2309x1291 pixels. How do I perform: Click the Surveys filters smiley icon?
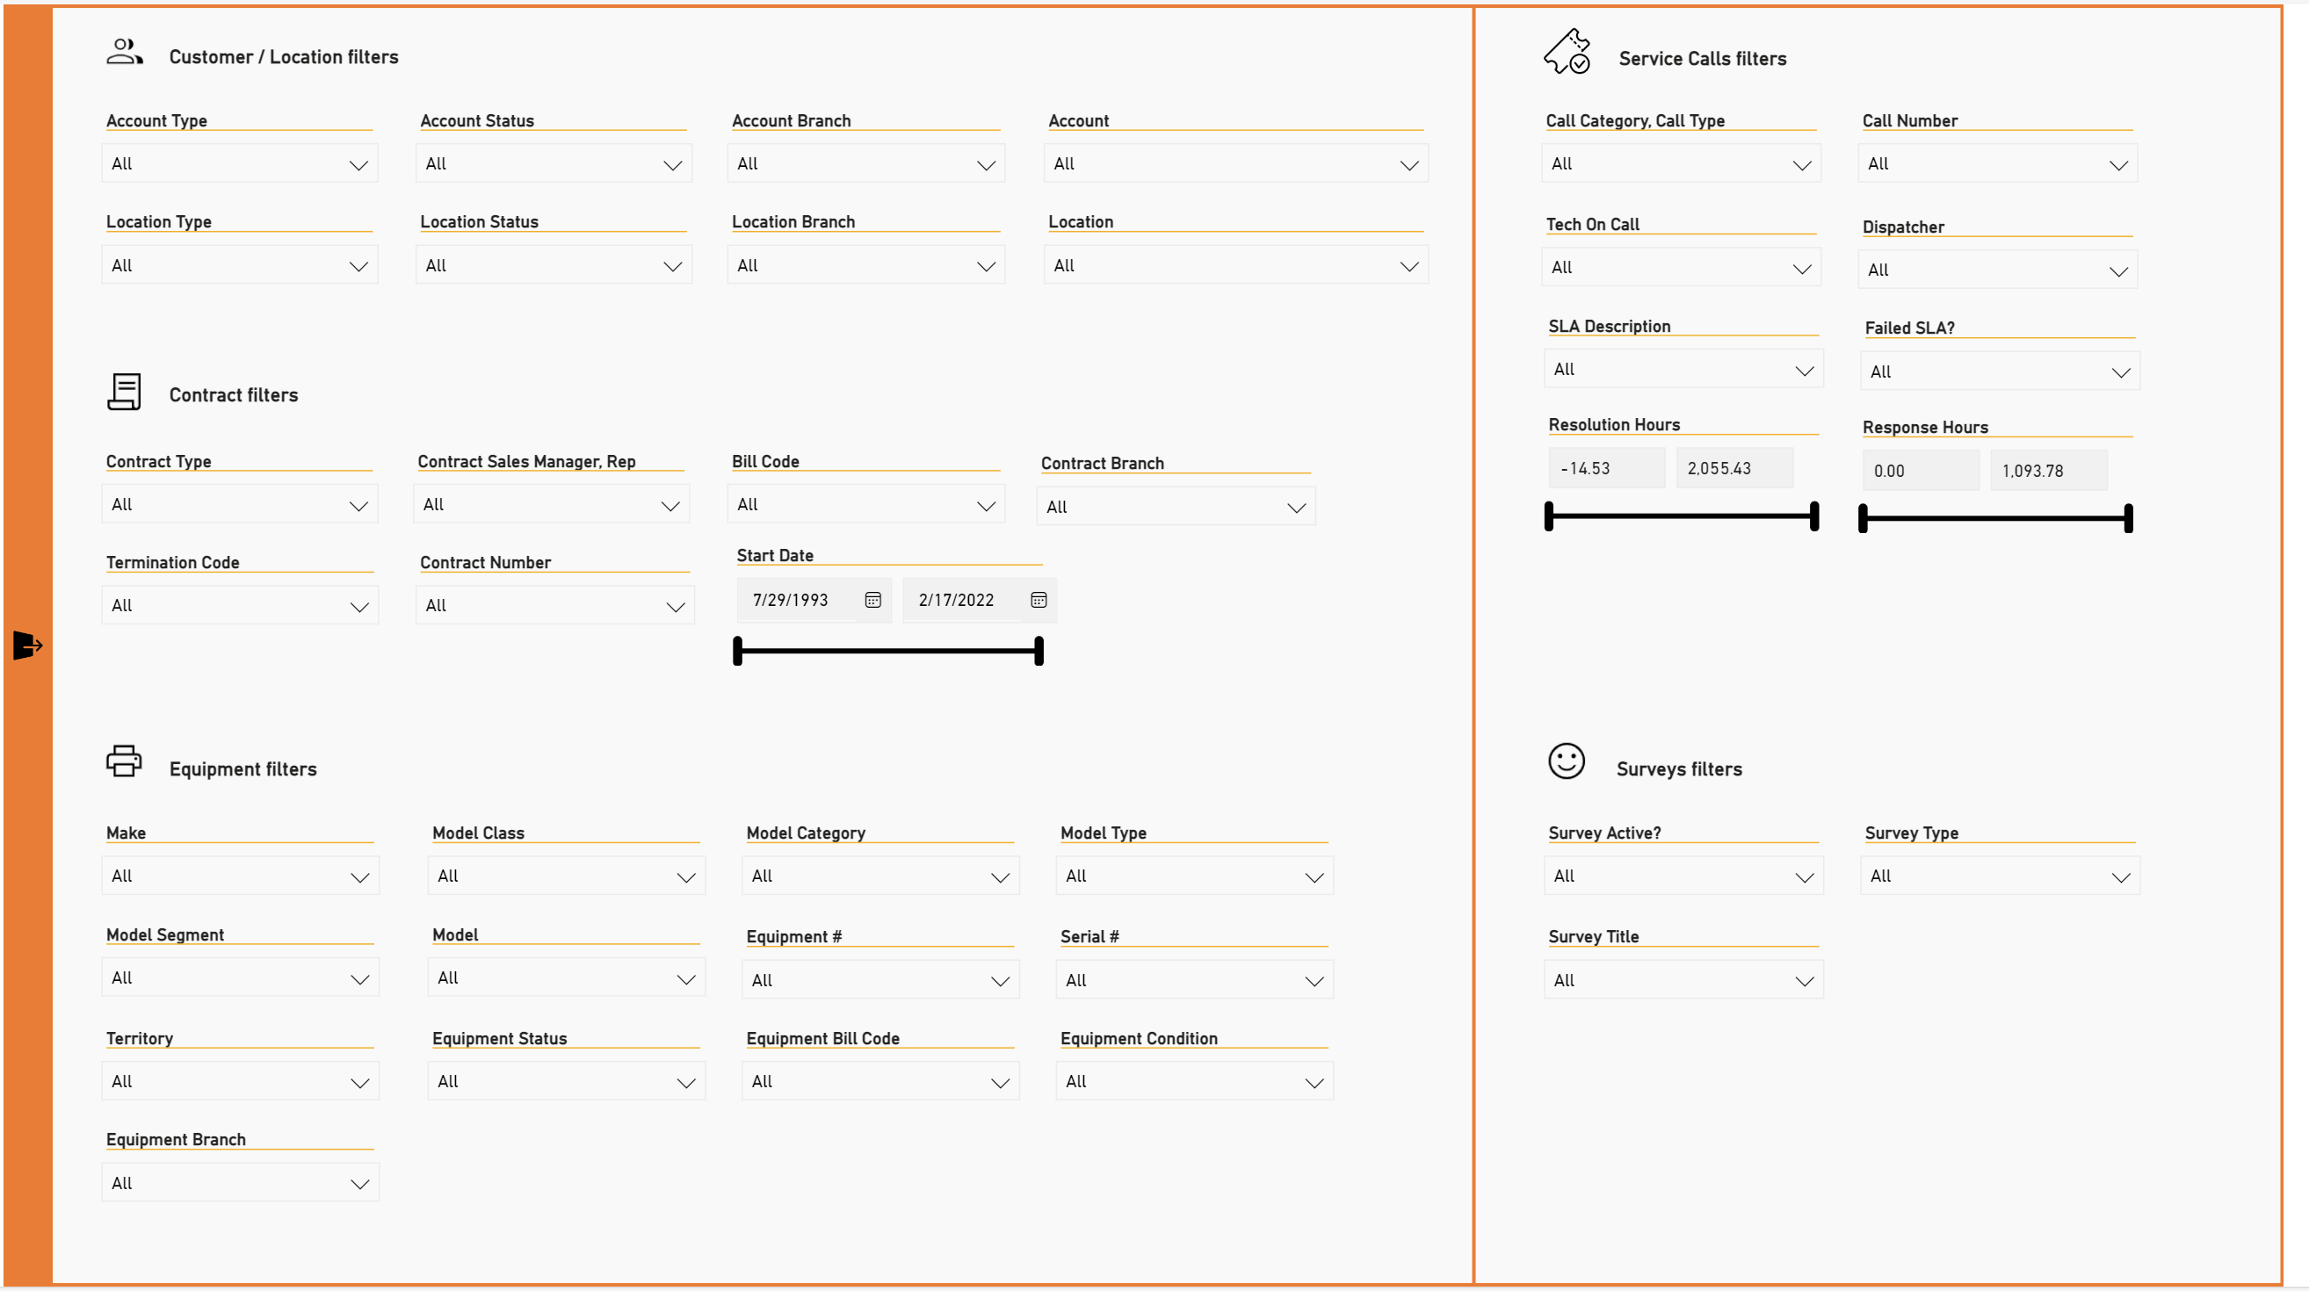click(1567, 761)
